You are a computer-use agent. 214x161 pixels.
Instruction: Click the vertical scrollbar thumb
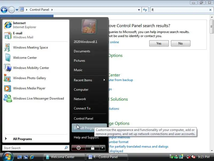pos(212,26)
